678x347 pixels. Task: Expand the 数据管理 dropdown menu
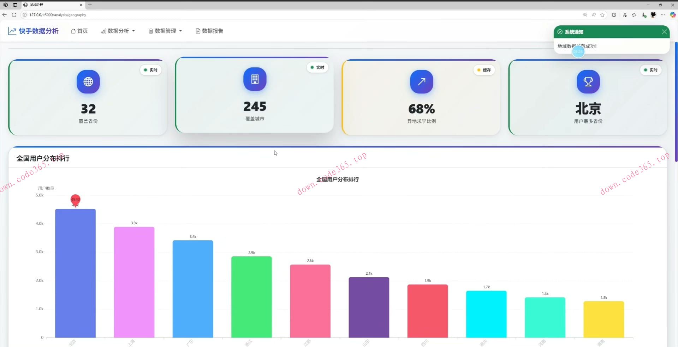(x=165, y=31)
